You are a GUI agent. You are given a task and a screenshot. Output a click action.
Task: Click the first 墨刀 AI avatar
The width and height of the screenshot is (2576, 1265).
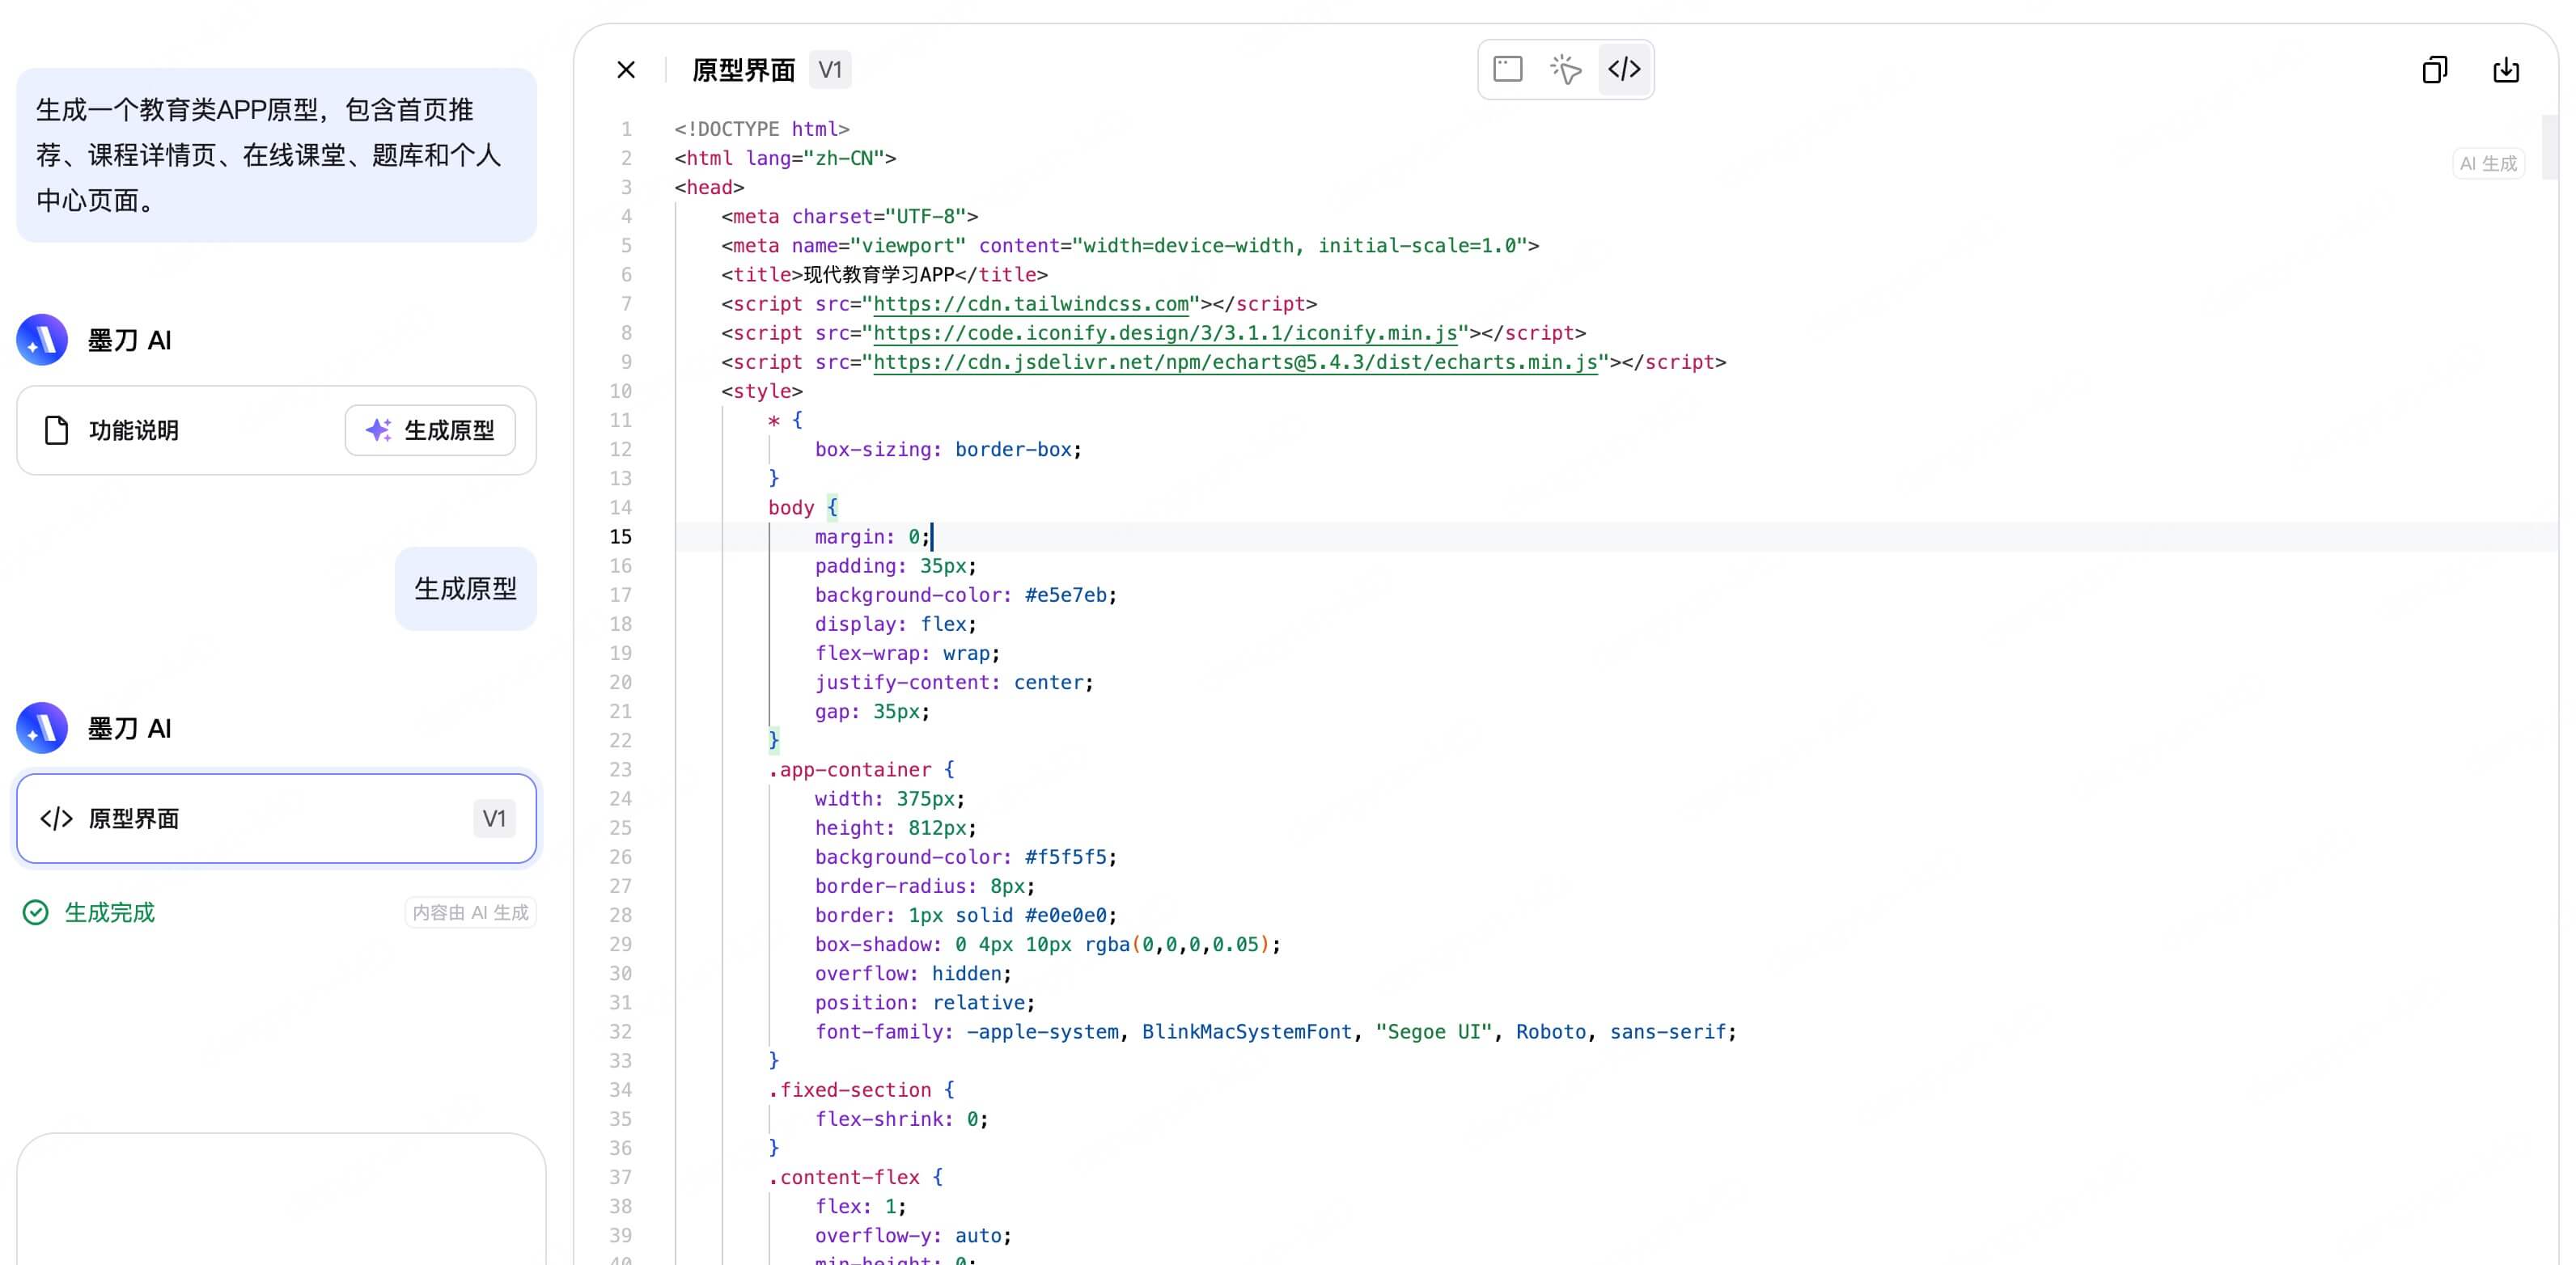42,340
